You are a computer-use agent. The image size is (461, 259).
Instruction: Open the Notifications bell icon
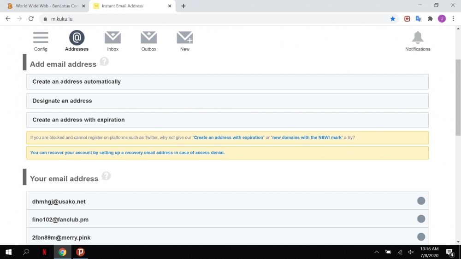[418, 38]
